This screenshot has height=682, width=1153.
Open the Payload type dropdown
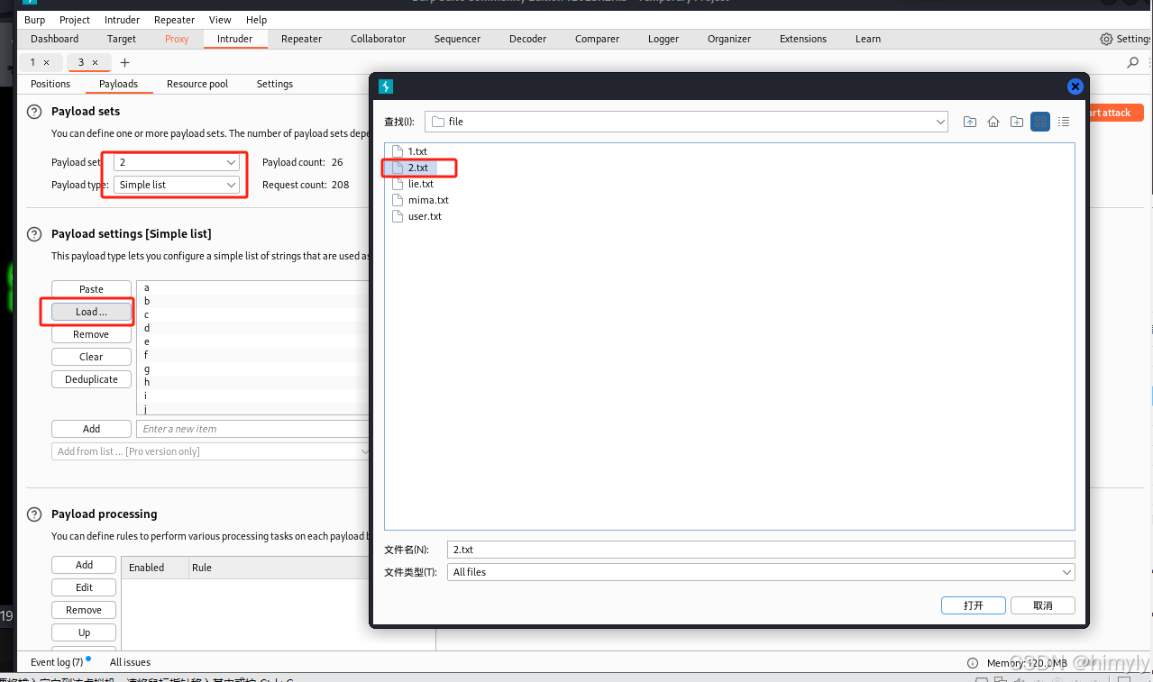coord(178,185)
